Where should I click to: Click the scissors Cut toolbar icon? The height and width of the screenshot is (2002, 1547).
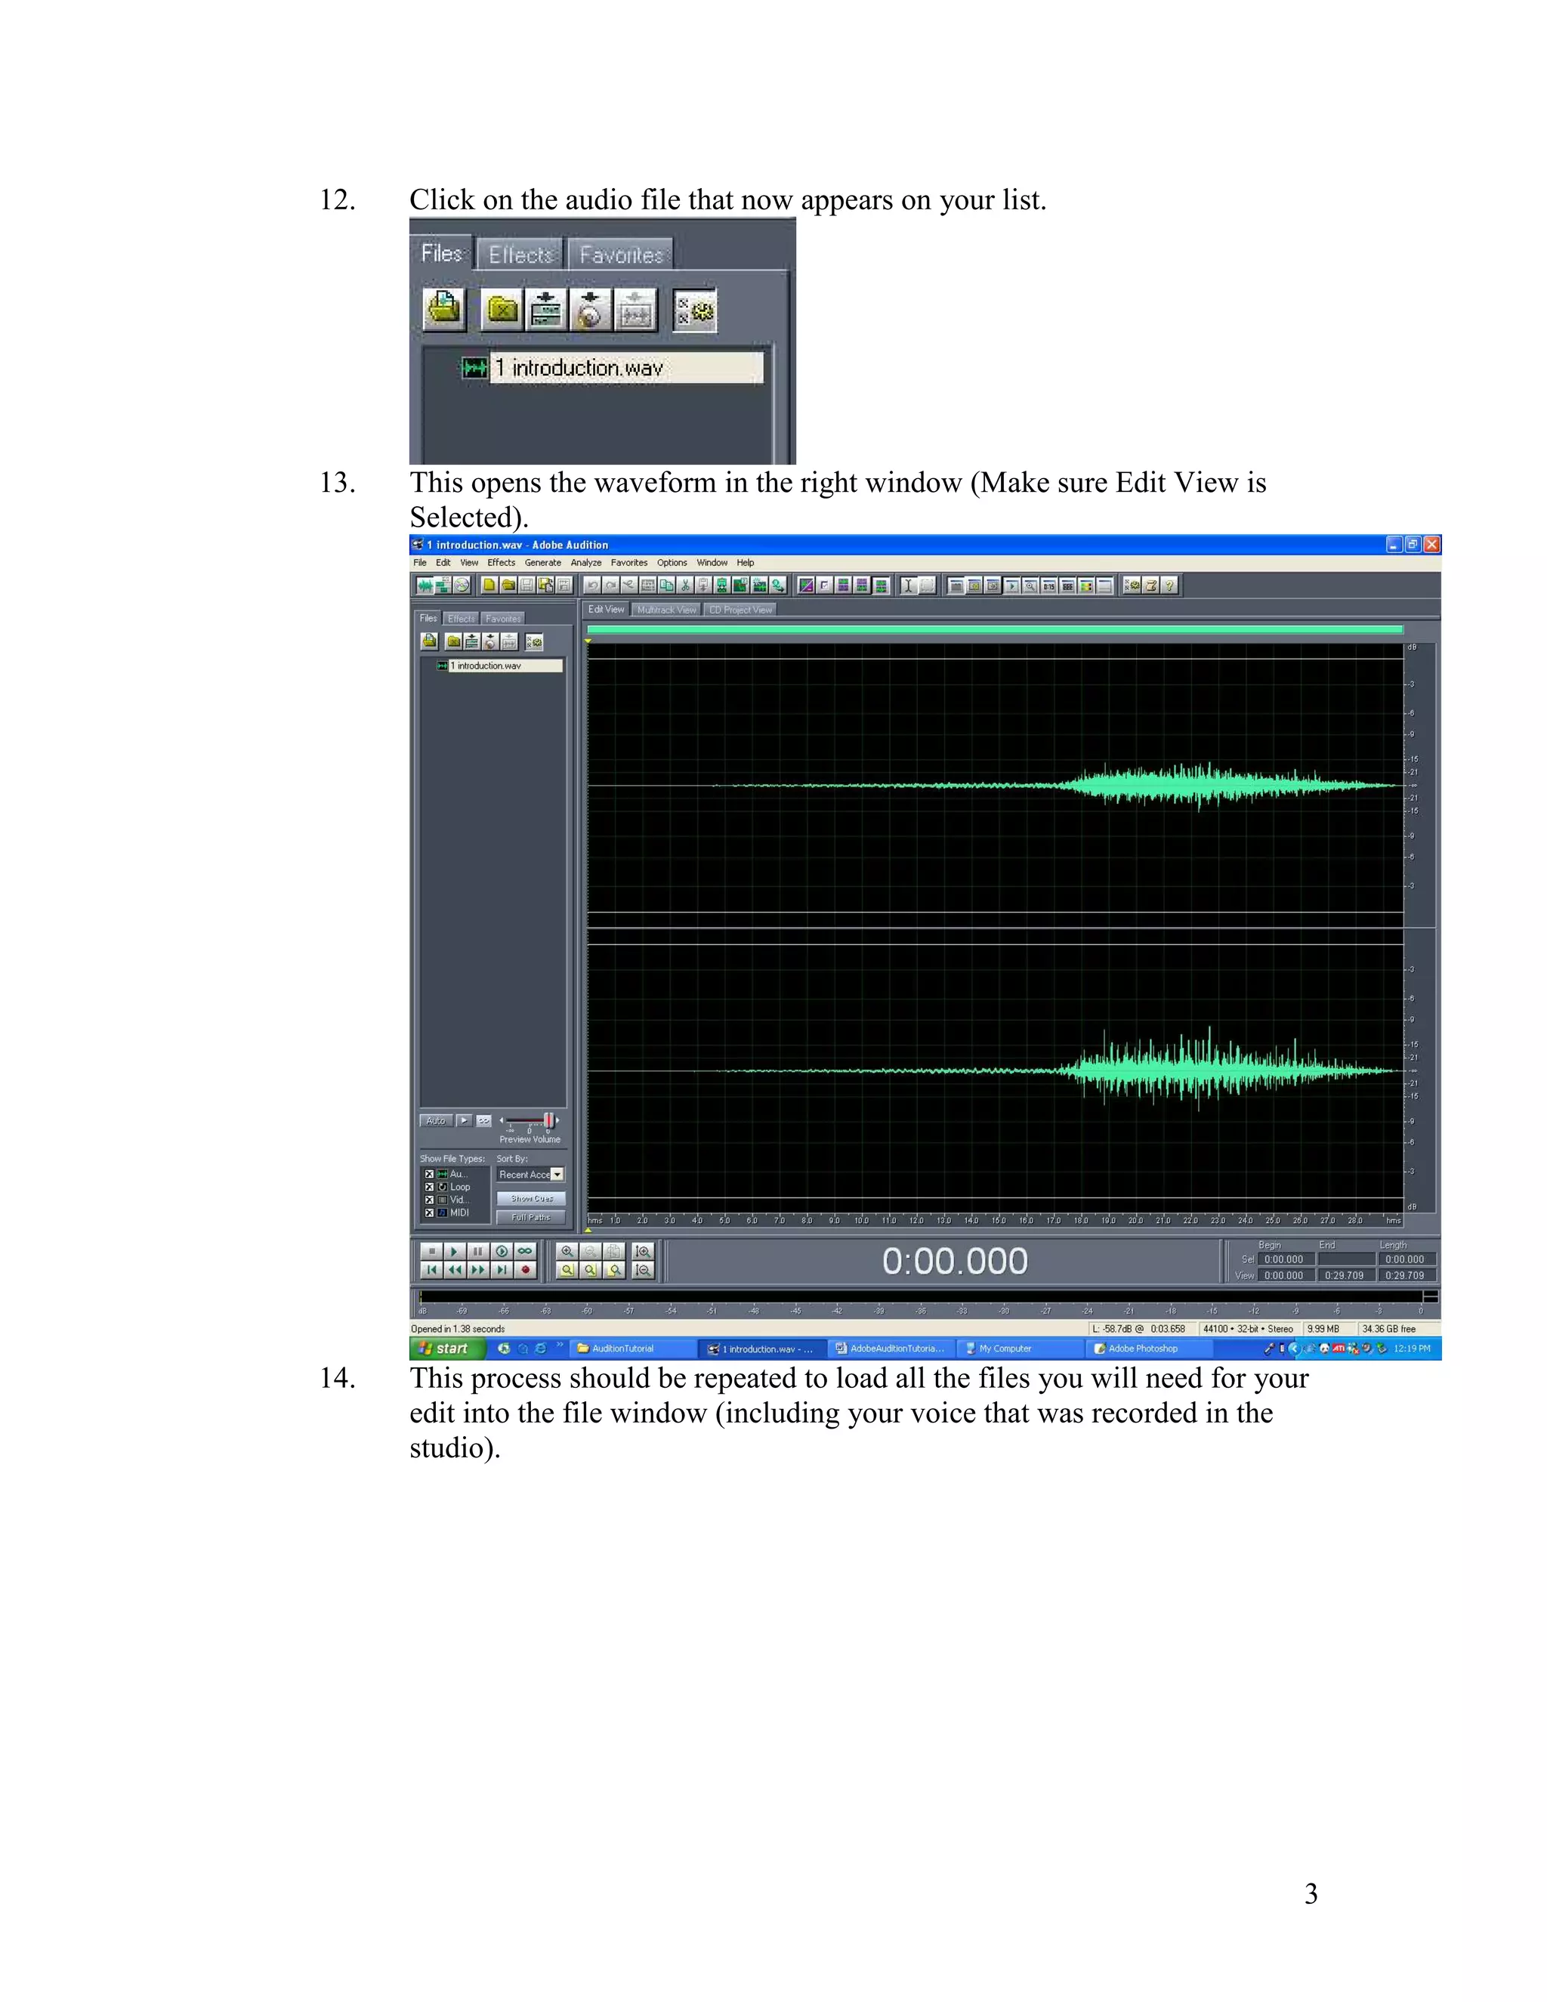684,585
